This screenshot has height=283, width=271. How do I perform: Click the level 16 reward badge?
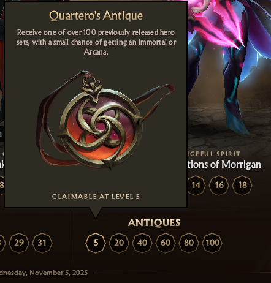tap(219, 186)
